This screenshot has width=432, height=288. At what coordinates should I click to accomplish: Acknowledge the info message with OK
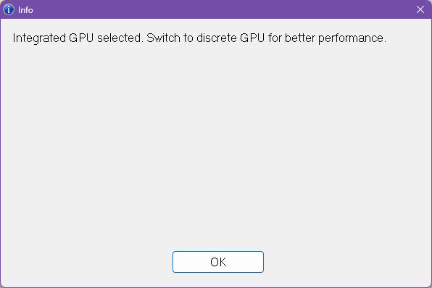pos(218,262)
